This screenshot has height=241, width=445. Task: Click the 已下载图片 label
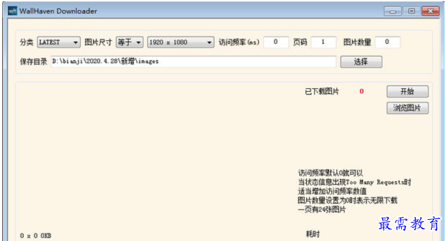coord(322,91)
